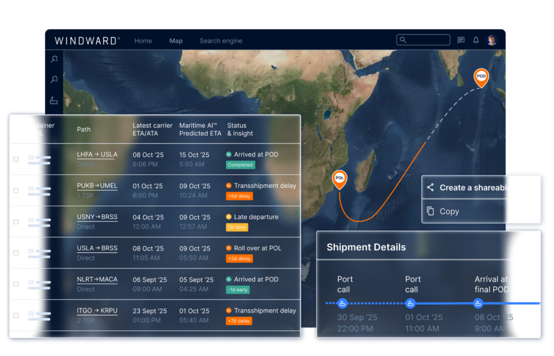The height and width of the screenshot is (356, 554).
Task: Tick the checkbox for NLRT→MACA row
Action: click(16, 284)
